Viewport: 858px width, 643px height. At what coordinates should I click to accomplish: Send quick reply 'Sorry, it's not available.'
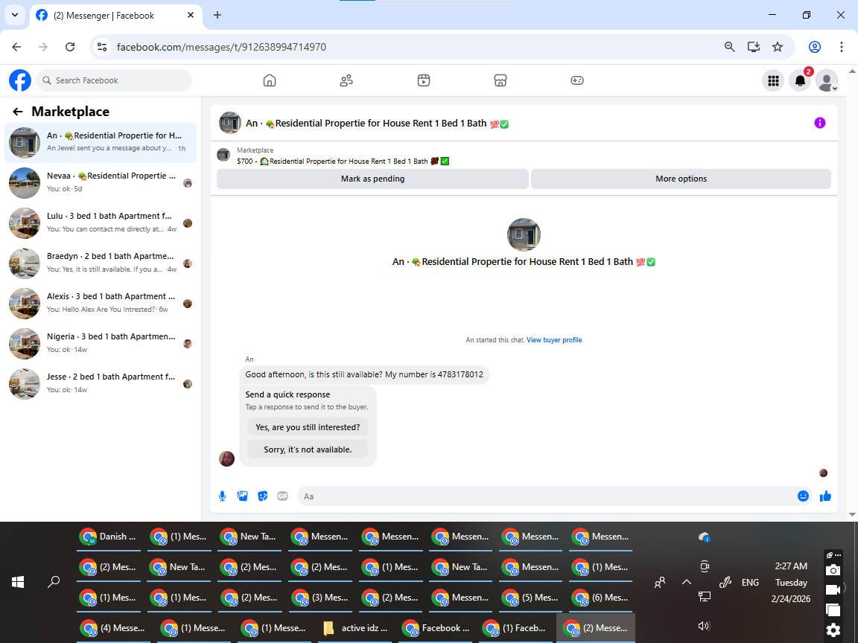pyautogui.click(x=308, y=450)
